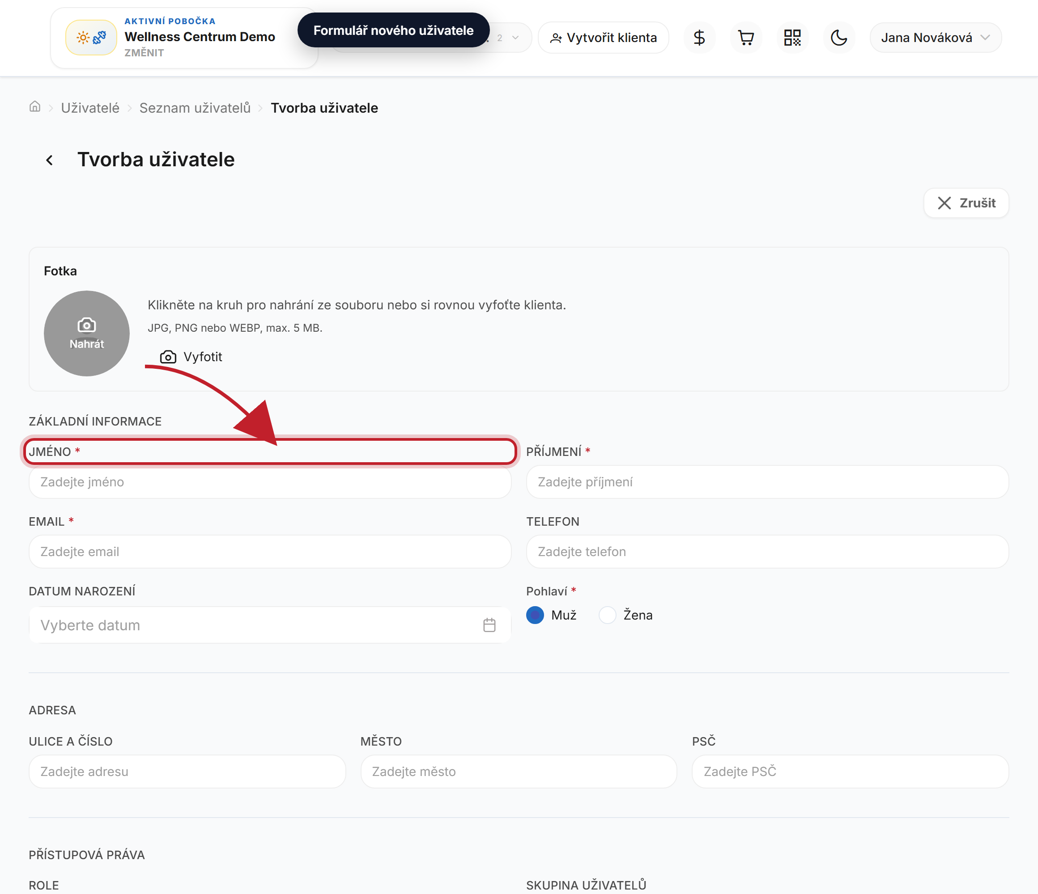Click the Zadejte PSČ input field

[x=850, y=772]
